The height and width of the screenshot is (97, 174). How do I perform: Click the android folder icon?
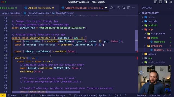pos(146,25)
